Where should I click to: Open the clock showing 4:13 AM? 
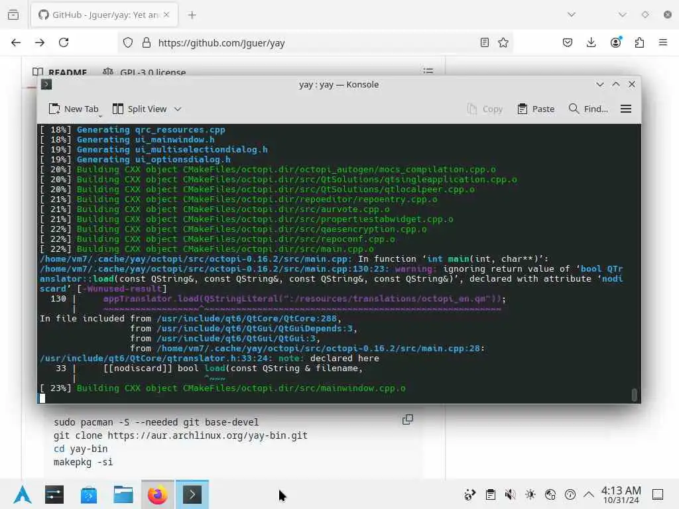click(x=621, y=494)
